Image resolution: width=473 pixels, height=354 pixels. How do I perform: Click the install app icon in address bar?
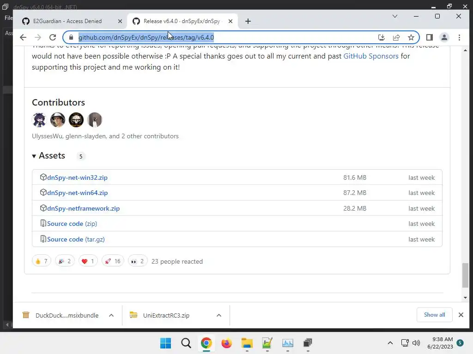point(381,37)
